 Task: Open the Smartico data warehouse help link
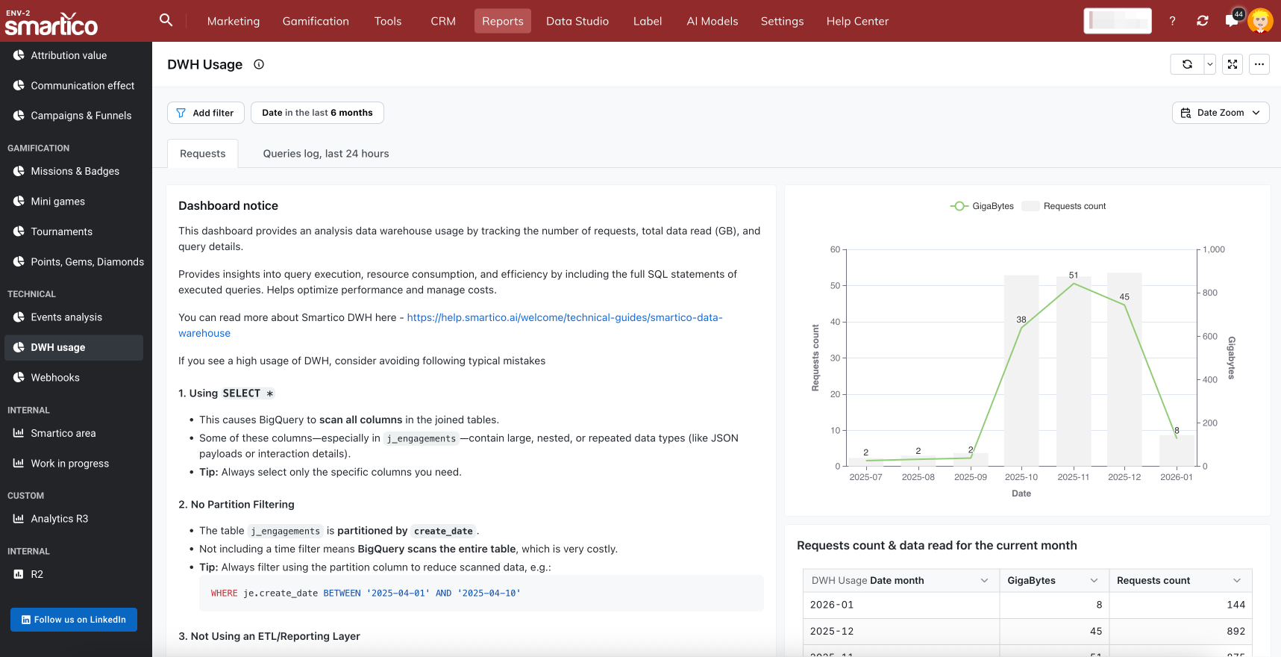pyautogui.click(x=564, y=317)
